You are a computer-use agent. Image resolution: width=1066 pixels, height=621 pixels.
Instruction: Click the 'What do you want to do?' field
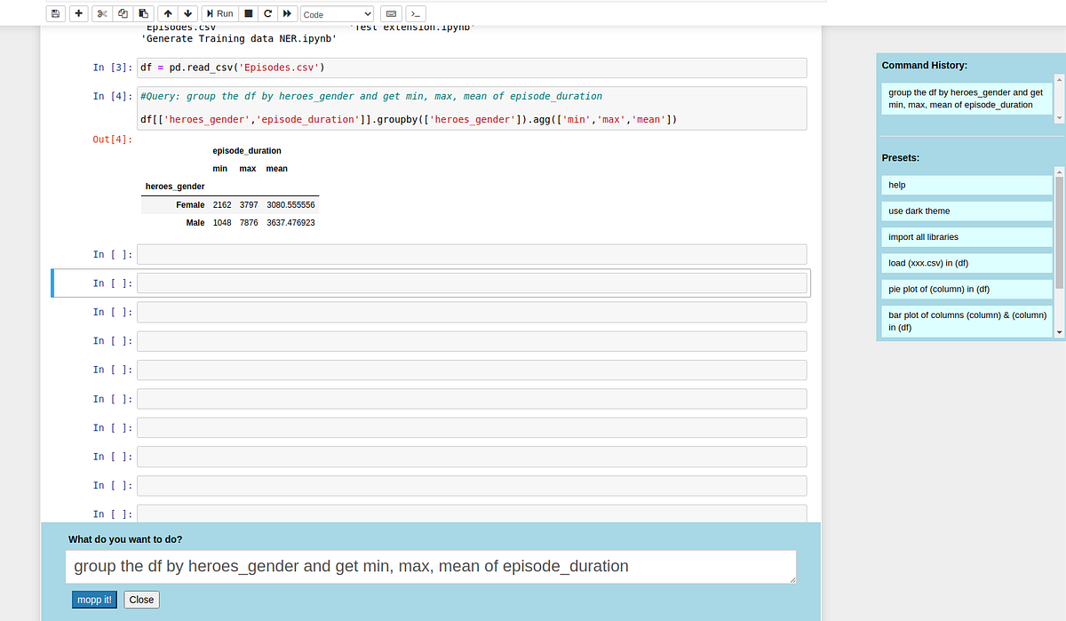coord(430,567)
